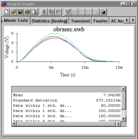Toggle legend with the lined list icon
This screenshot has height=139, width=138.
pyautogui.click(x=82, y=12)
